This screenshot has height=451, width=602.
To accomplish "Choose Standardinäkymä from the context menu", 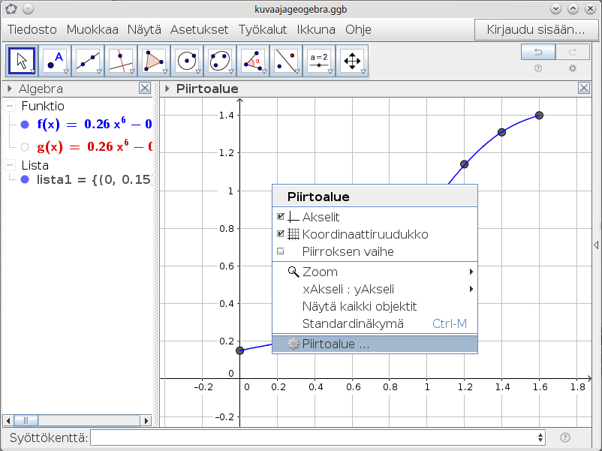I will [353, 324].
